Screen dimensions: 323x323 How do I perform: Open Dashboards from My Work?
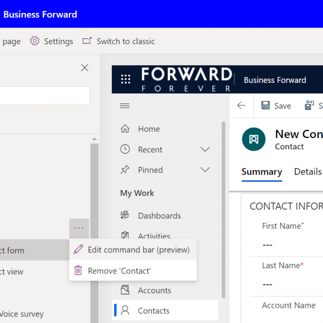pos(159,216)
